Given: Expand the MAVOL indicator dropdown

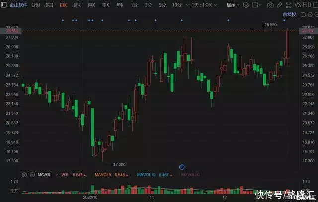Looking at the screenshot, I should (57, 175).
